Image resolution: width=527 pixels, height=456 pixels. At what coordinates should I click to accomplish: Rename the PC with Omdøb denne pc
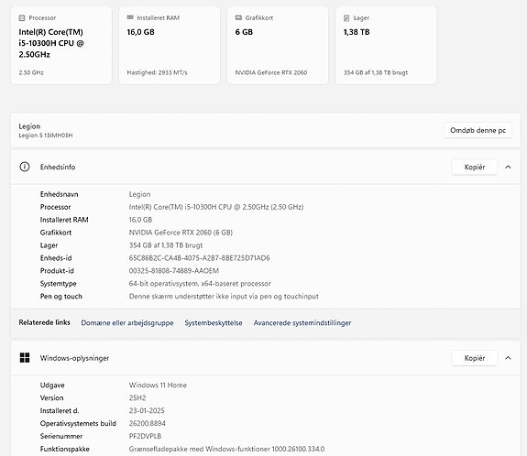(x=478, y=130)
